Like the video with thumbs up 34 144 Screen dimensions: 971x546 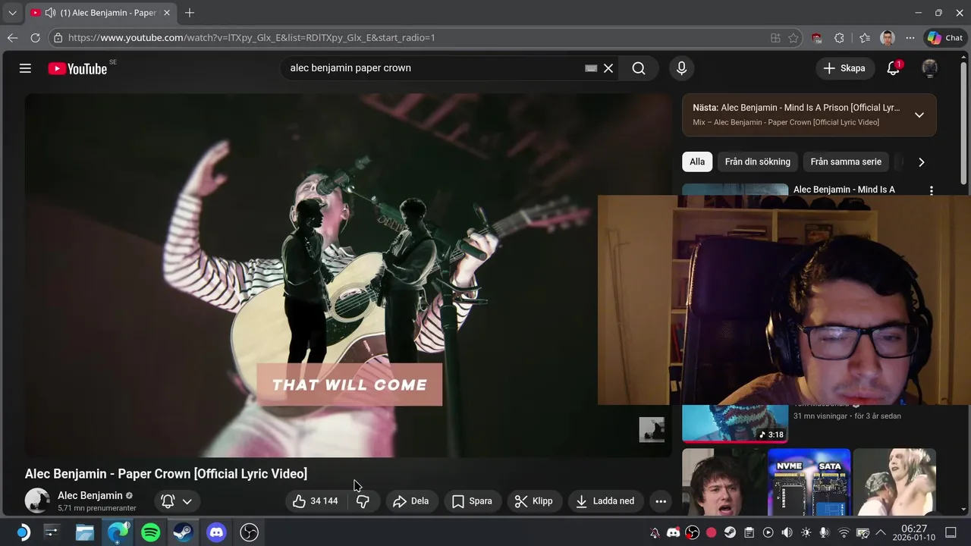pos(316,501)
